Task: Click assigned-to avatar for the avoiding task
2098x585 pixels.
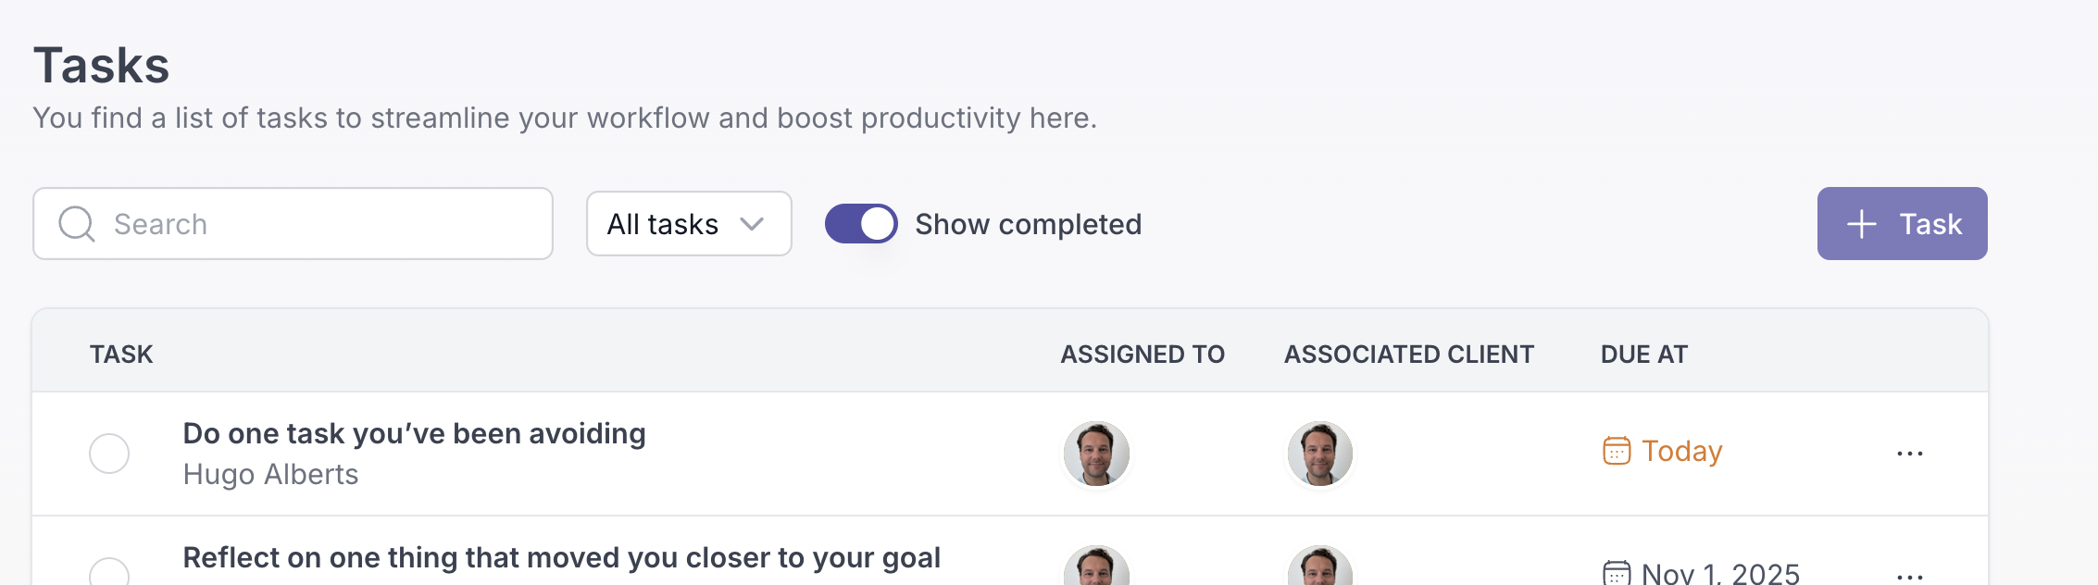Action: [1096, 454]
